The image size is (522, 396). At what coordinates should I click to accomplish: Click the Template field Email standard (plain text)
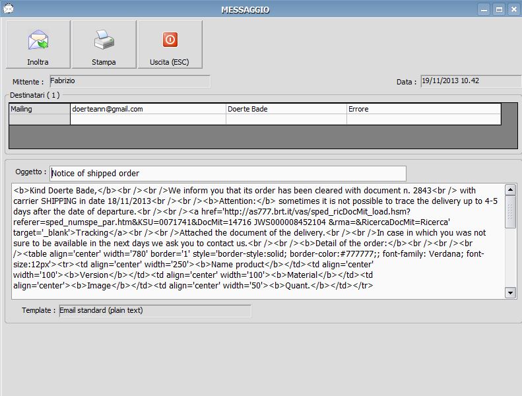(155, 310)
